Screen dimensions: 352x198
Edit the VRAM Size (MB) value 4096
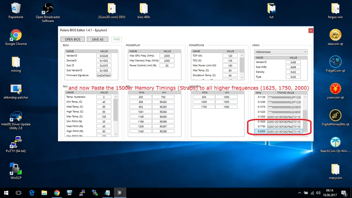pyautogui.click(x=293, y=67)
